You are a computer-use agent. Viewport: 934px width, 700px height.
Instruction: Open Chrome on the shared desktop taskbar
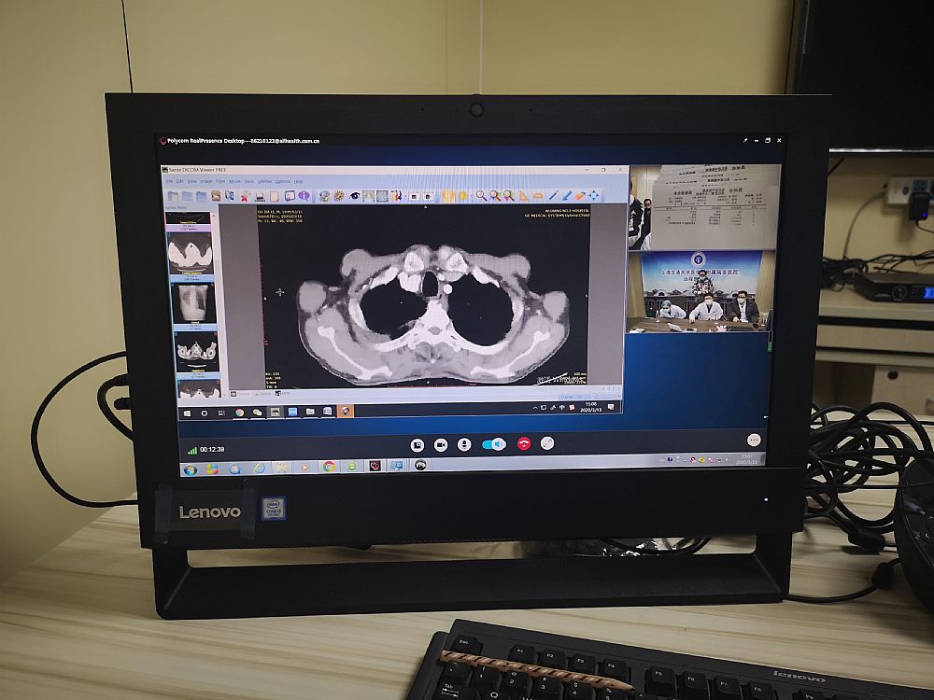click(239, 413)
